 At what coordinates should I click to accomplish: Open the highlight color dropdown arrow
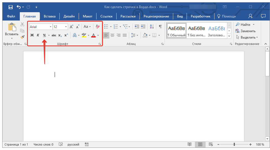[88, 35]
